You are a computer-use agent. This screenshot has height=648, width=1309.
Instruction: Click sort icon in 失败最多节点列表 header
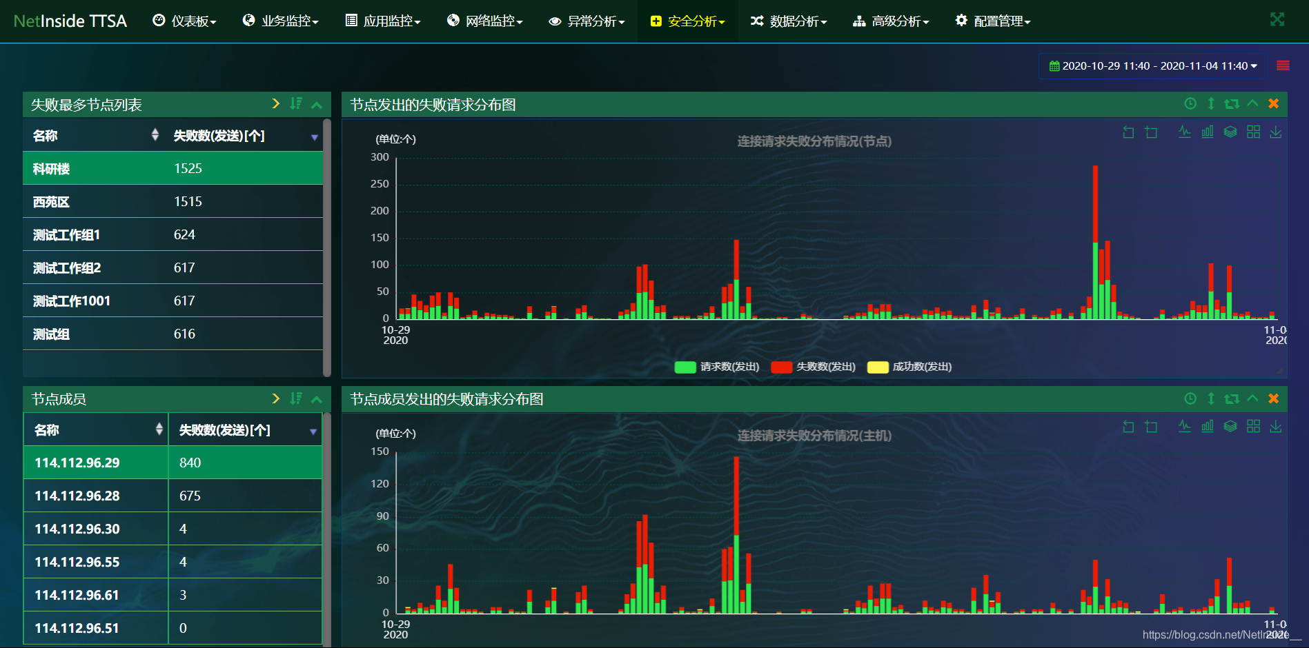(296, 103)
